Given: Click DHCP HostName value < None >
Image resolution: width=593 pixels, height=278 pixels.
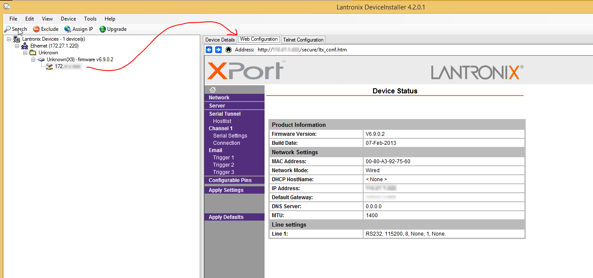Looking at the screenshot, I should 376,179.
